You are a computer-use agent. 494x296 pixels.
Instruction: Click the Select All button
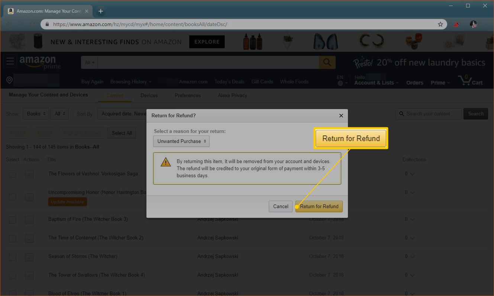tap(122, 133)
